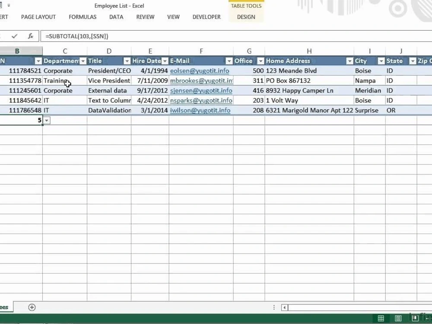The height and width of the screenshot is (324, 432).
Task: Select cell with SSN 111845642
Action: click(x=21, y=101)
